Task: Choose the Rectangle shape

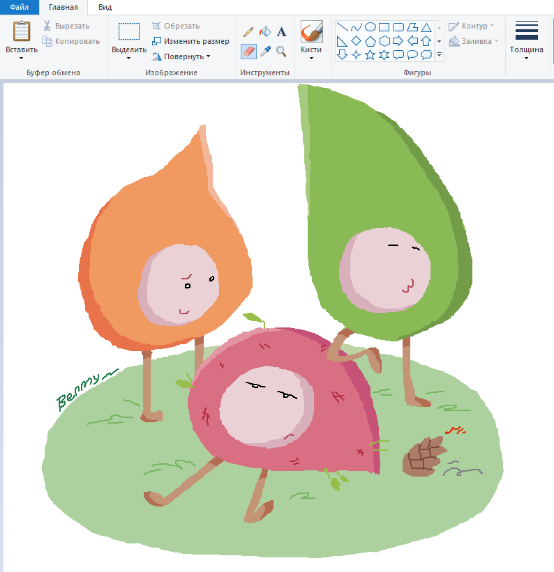Action: pos(384,27)
